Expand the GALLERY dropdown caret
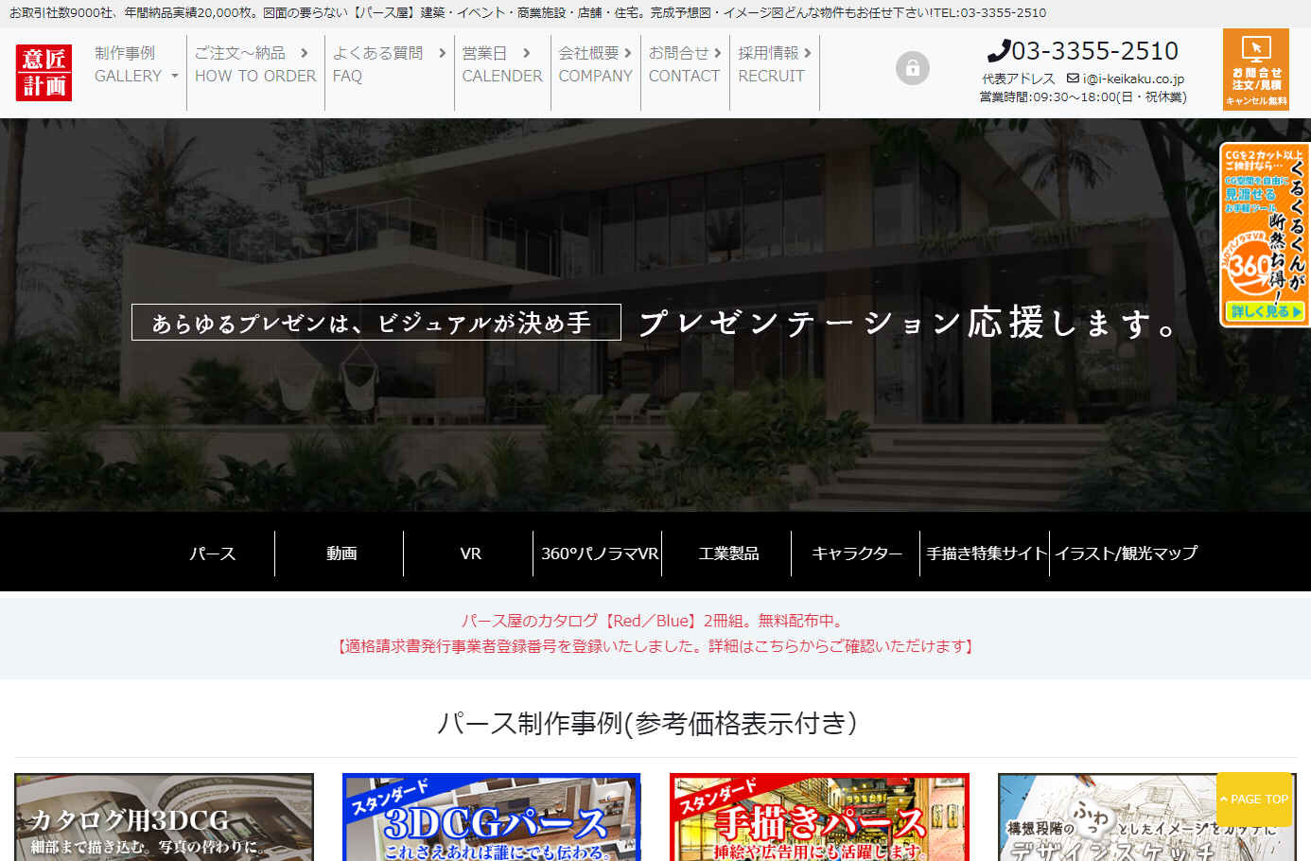Image resolution: width=1311 pixels, height=861 pixels. tap(175, 77)
